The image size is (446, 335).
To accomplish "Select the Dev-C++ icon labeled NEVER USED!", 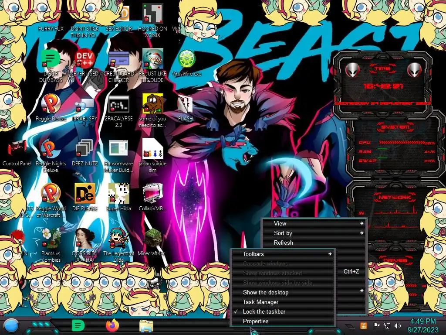I will pyautogui.click(x=85, y=58).
